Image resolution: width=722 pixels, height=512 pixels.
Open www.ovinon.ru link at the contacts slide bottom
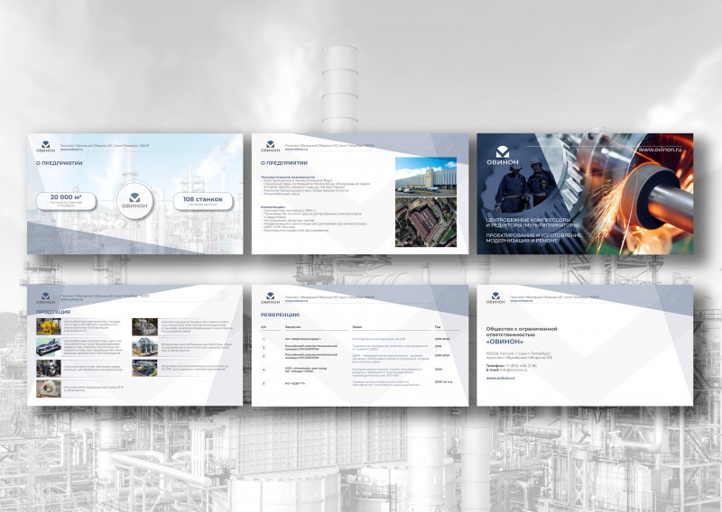(x=501, y=378)
